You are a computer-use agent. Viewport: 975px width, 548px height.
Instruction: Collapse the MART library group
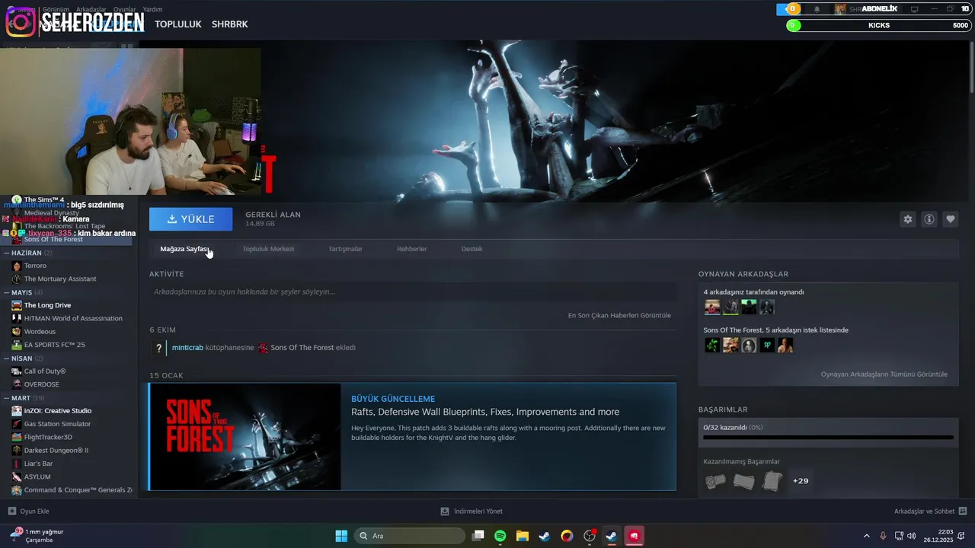tap(7, 398)
